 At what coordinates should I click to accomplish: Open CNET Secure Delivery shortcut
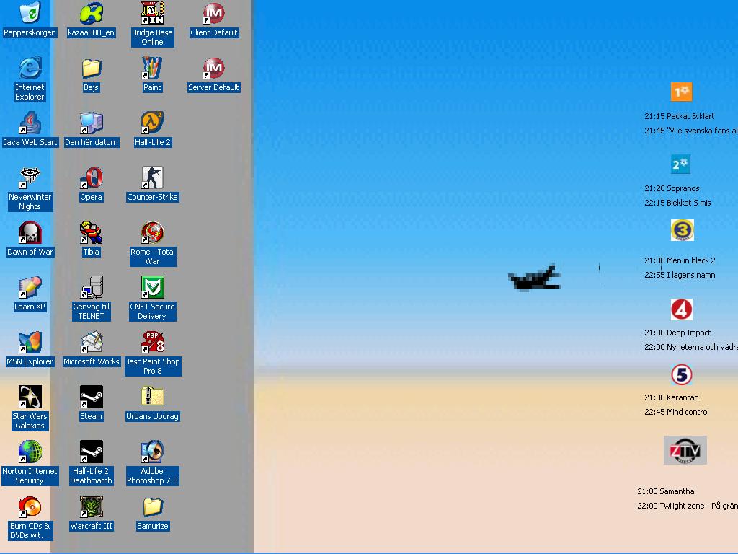point(153,287)
